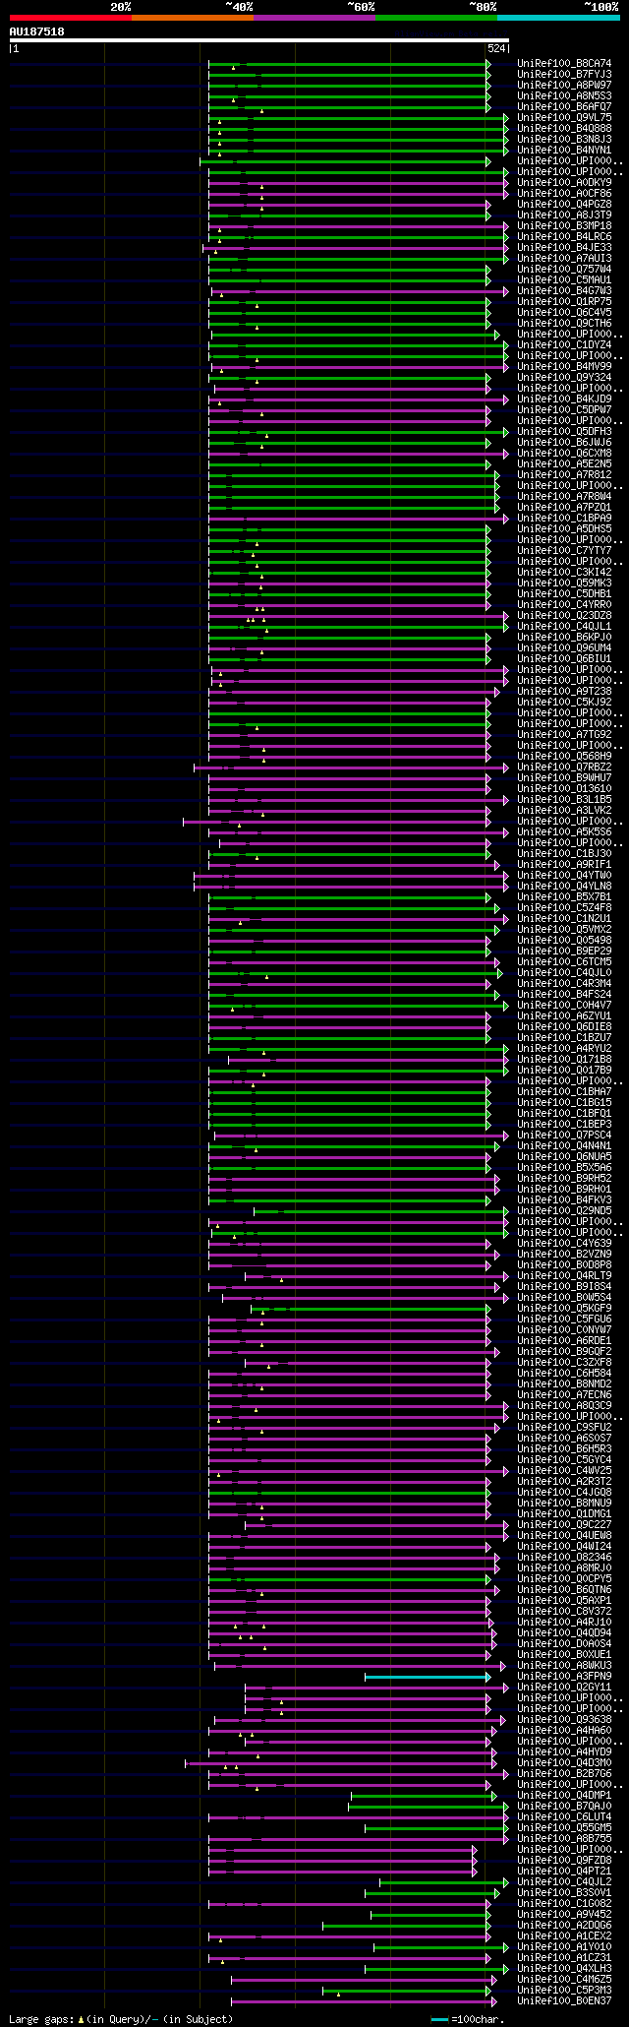Select hit label UniRef100_Q7PSC4

[x=564, y=1135]
